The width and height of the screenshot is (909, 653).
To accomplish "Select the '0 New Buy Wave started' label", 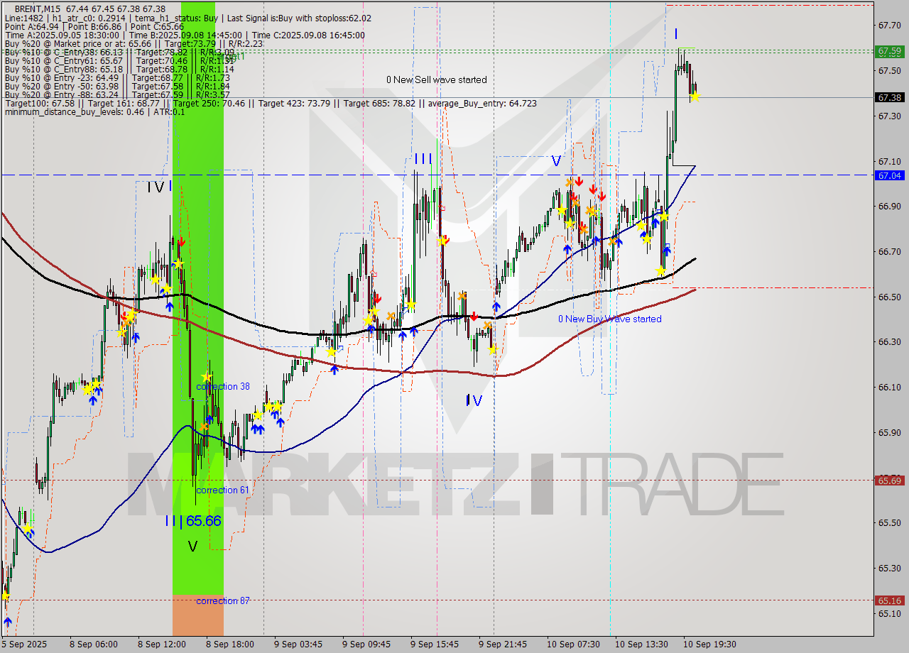I will point(609,319).
